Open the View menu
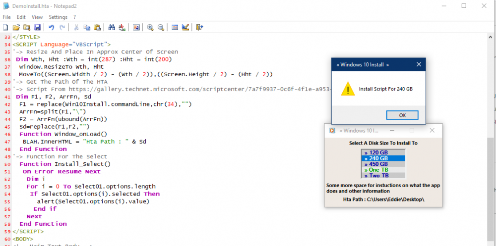Screen dimensions: 496x246 [37, 17]
